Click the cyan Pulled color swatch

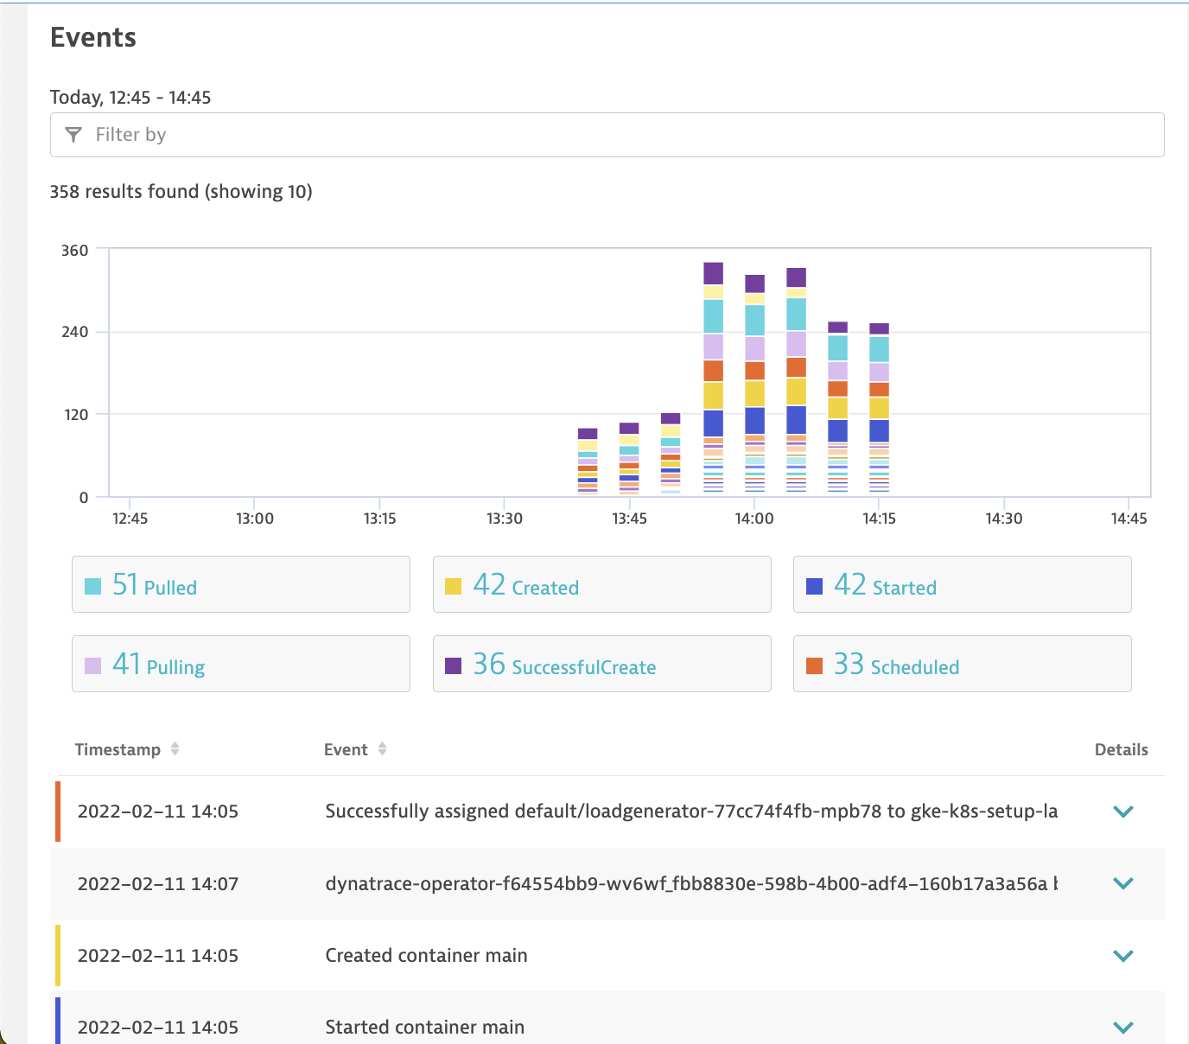coord(93,587)
